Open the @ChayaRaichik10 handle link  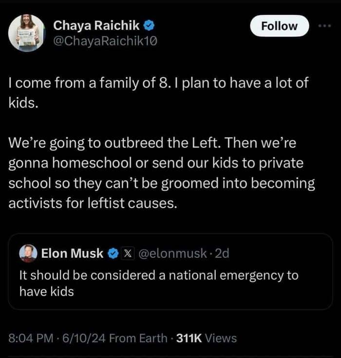(x=105, y=41)
